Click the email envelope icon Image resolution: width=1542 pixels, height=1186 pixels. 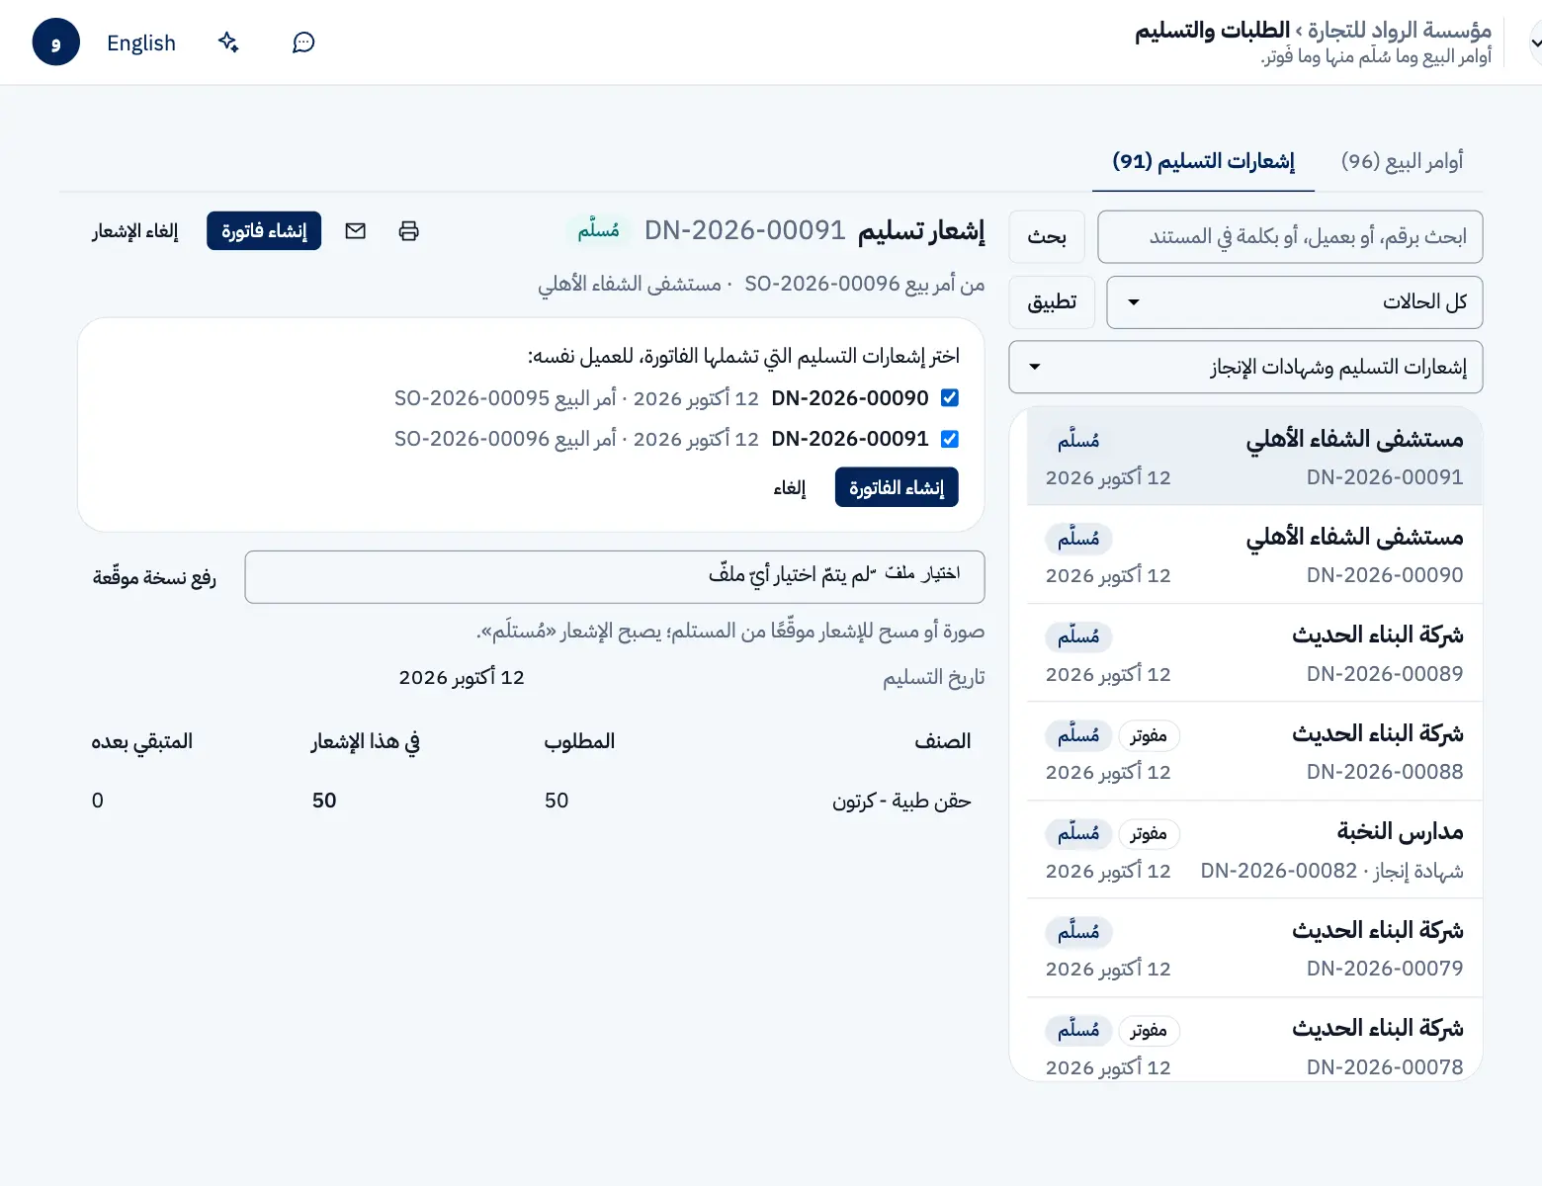point(356,231)
